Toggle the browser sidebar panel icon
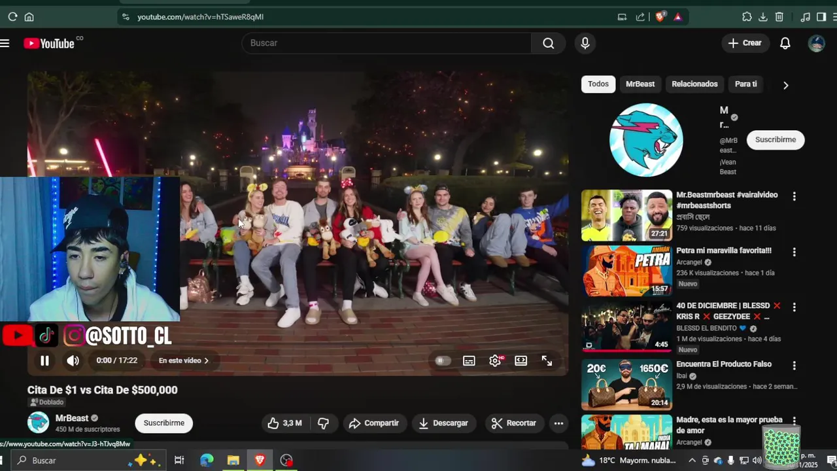The image size is (837, 471). coord(821,17)
